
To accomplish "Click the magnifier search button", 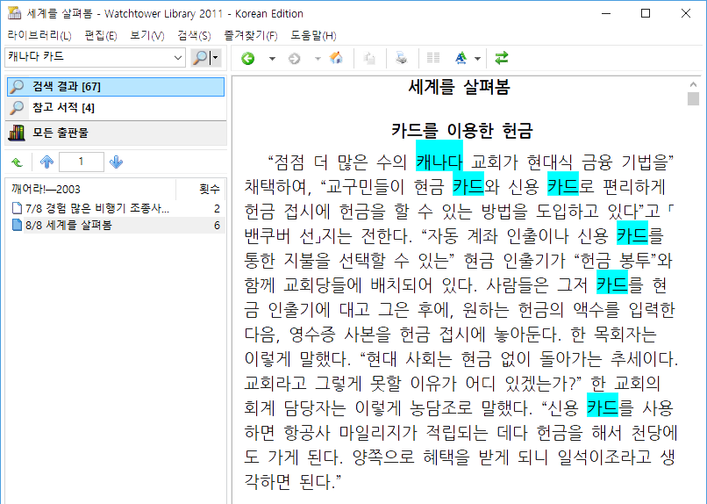I will [200, 57].
